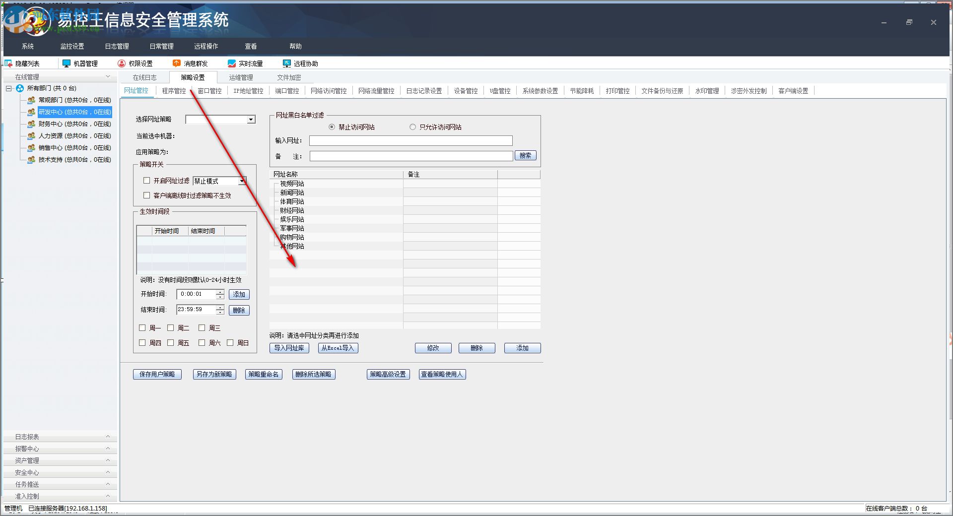Open 机器管理 monitor icon

click(66, 64)
